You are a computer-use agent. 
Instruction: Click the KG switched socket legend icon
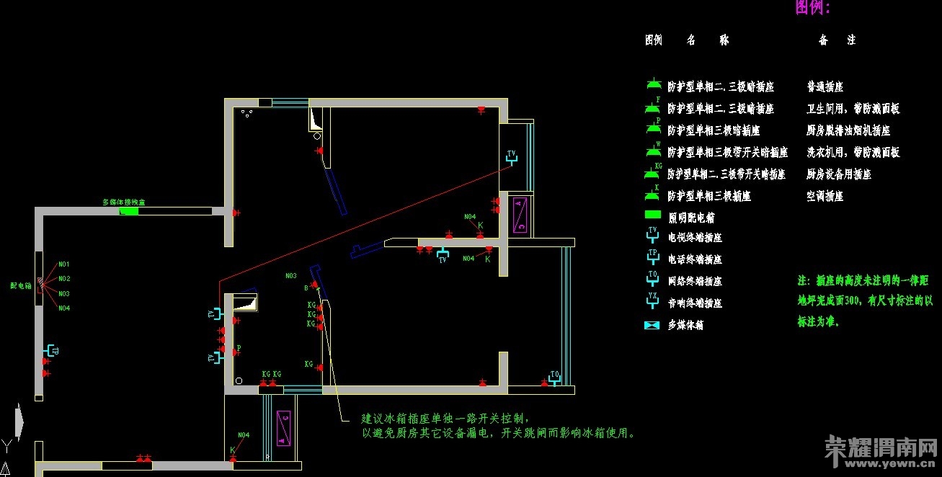(x=652, y=173)
